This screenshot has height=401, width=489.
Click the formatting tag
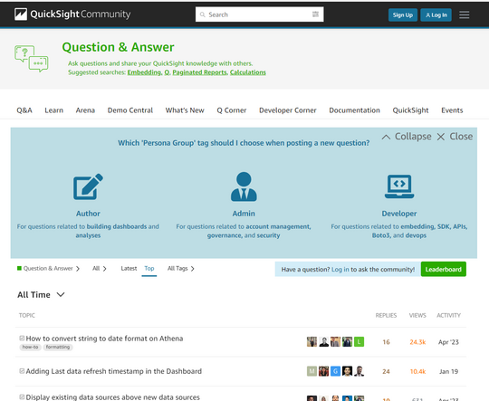(58, 347)
